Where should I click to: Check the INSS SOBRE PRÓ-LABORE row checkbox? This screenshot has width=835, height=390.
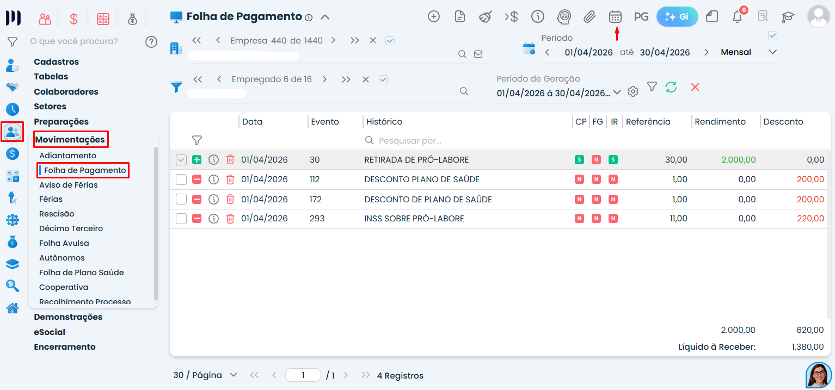(181, 219)
